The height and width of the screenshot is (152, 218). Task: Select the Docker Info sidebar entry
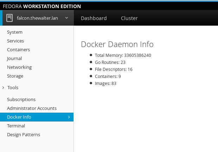(x=19, y=117)
